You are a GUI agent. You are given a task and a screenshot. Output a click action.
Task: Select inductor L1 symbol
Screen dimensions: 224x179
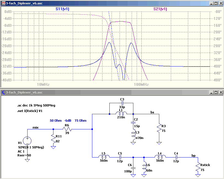point(121,114)
